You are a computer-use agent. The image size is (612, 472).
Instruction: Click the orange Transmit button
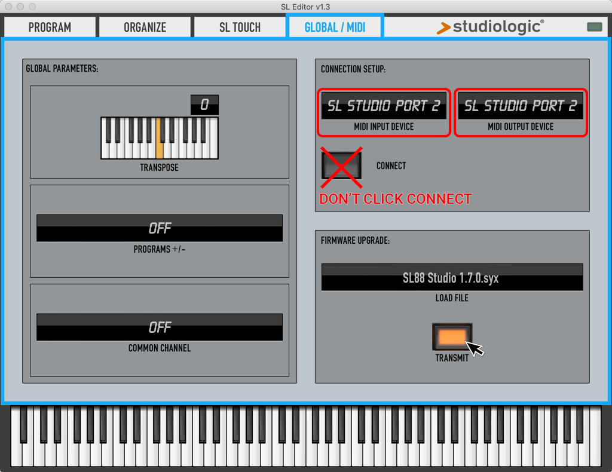(452, 336)
